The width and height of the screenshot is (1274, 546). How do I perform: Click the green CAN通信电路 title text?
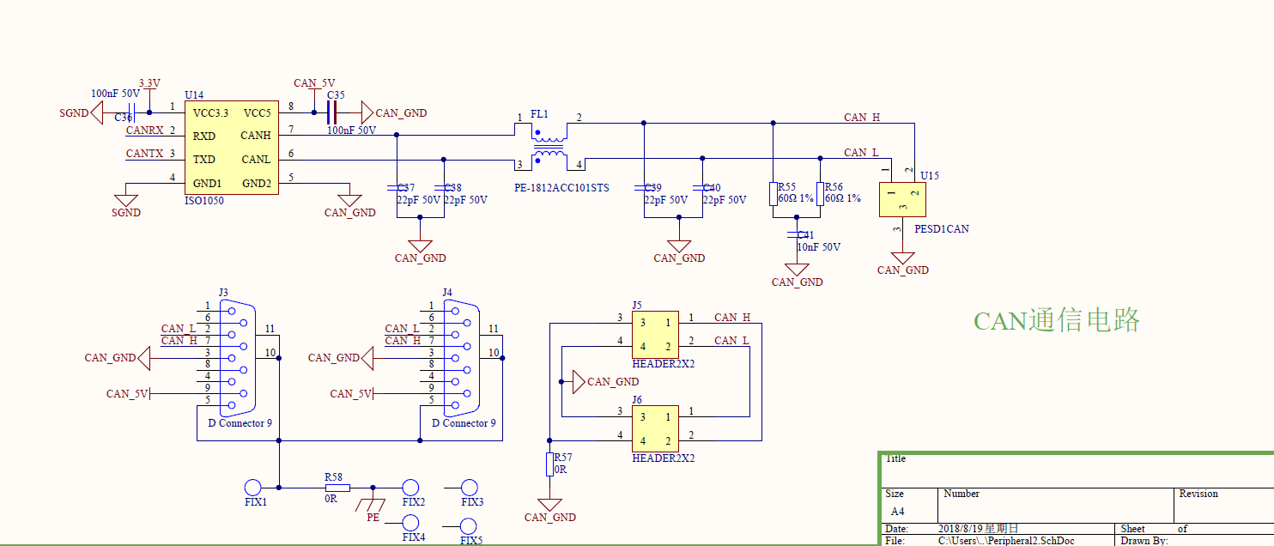(1057, 320)
